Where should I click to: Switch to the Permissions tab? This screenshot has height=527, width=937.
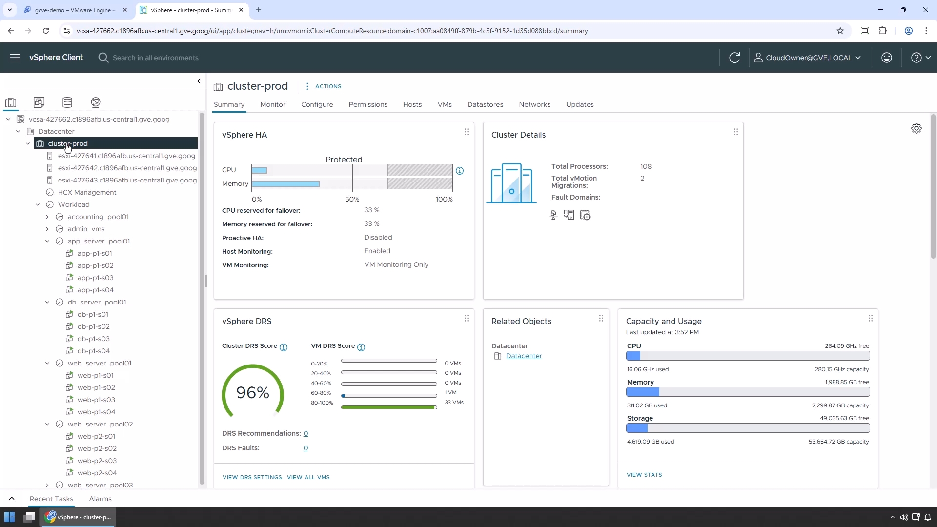(x=368, y=104)
